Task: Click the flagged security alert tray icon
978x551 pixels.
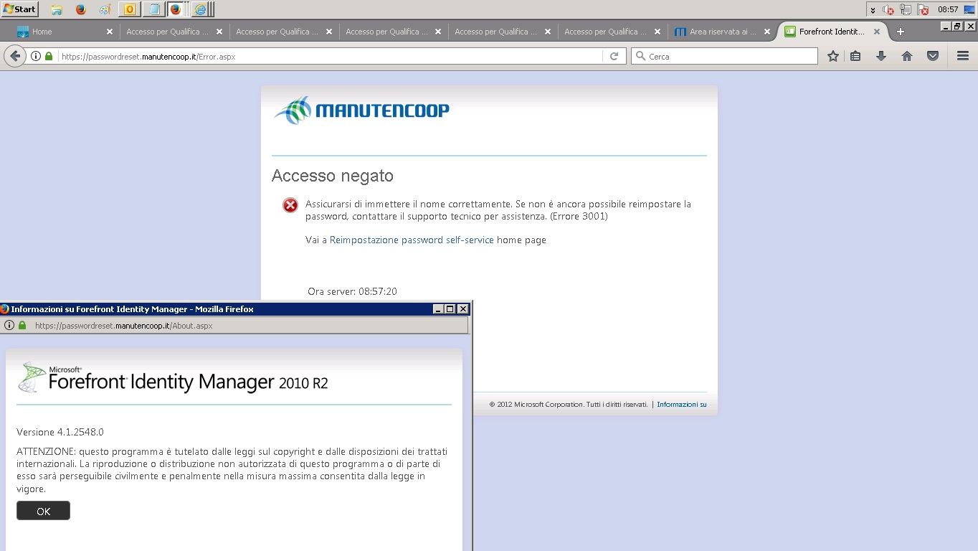Action: pyautogui.click(x=922, y=9)
